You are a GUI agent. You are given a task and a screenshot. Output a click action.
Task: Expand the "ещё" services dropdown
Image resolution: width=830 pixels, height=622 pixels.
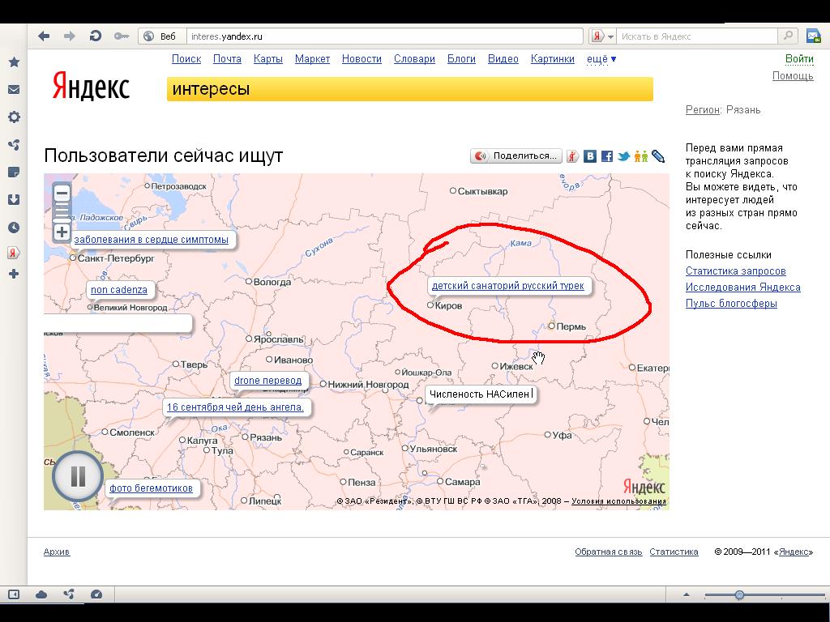(x=601, y=59)
